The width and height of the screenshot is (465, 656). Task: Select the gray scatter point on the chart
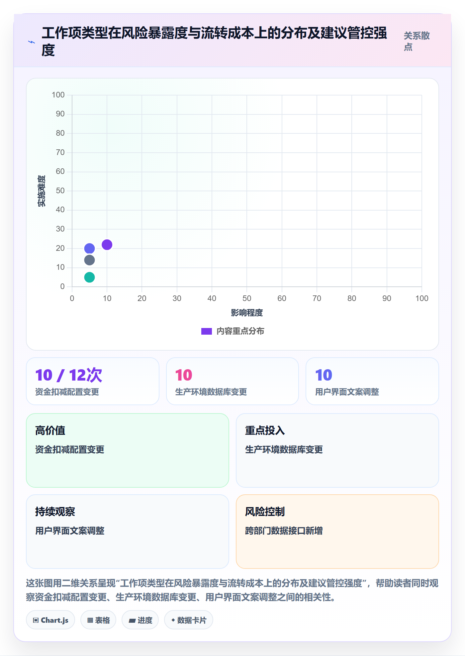89,260
